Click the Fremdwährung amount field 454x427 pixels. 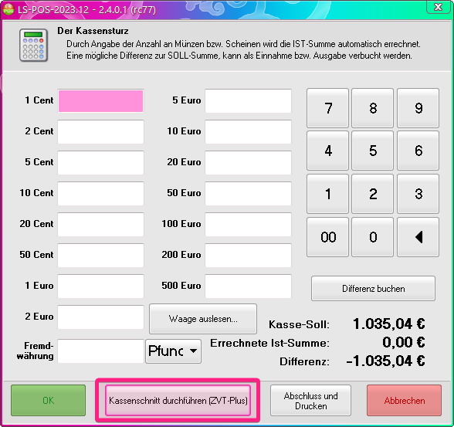pos(100,351)
